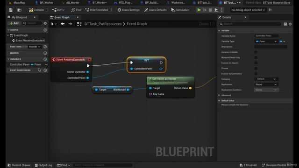
Task: Open variable container type dropdown
Action: pyautogui.click(x=283, y=42)
